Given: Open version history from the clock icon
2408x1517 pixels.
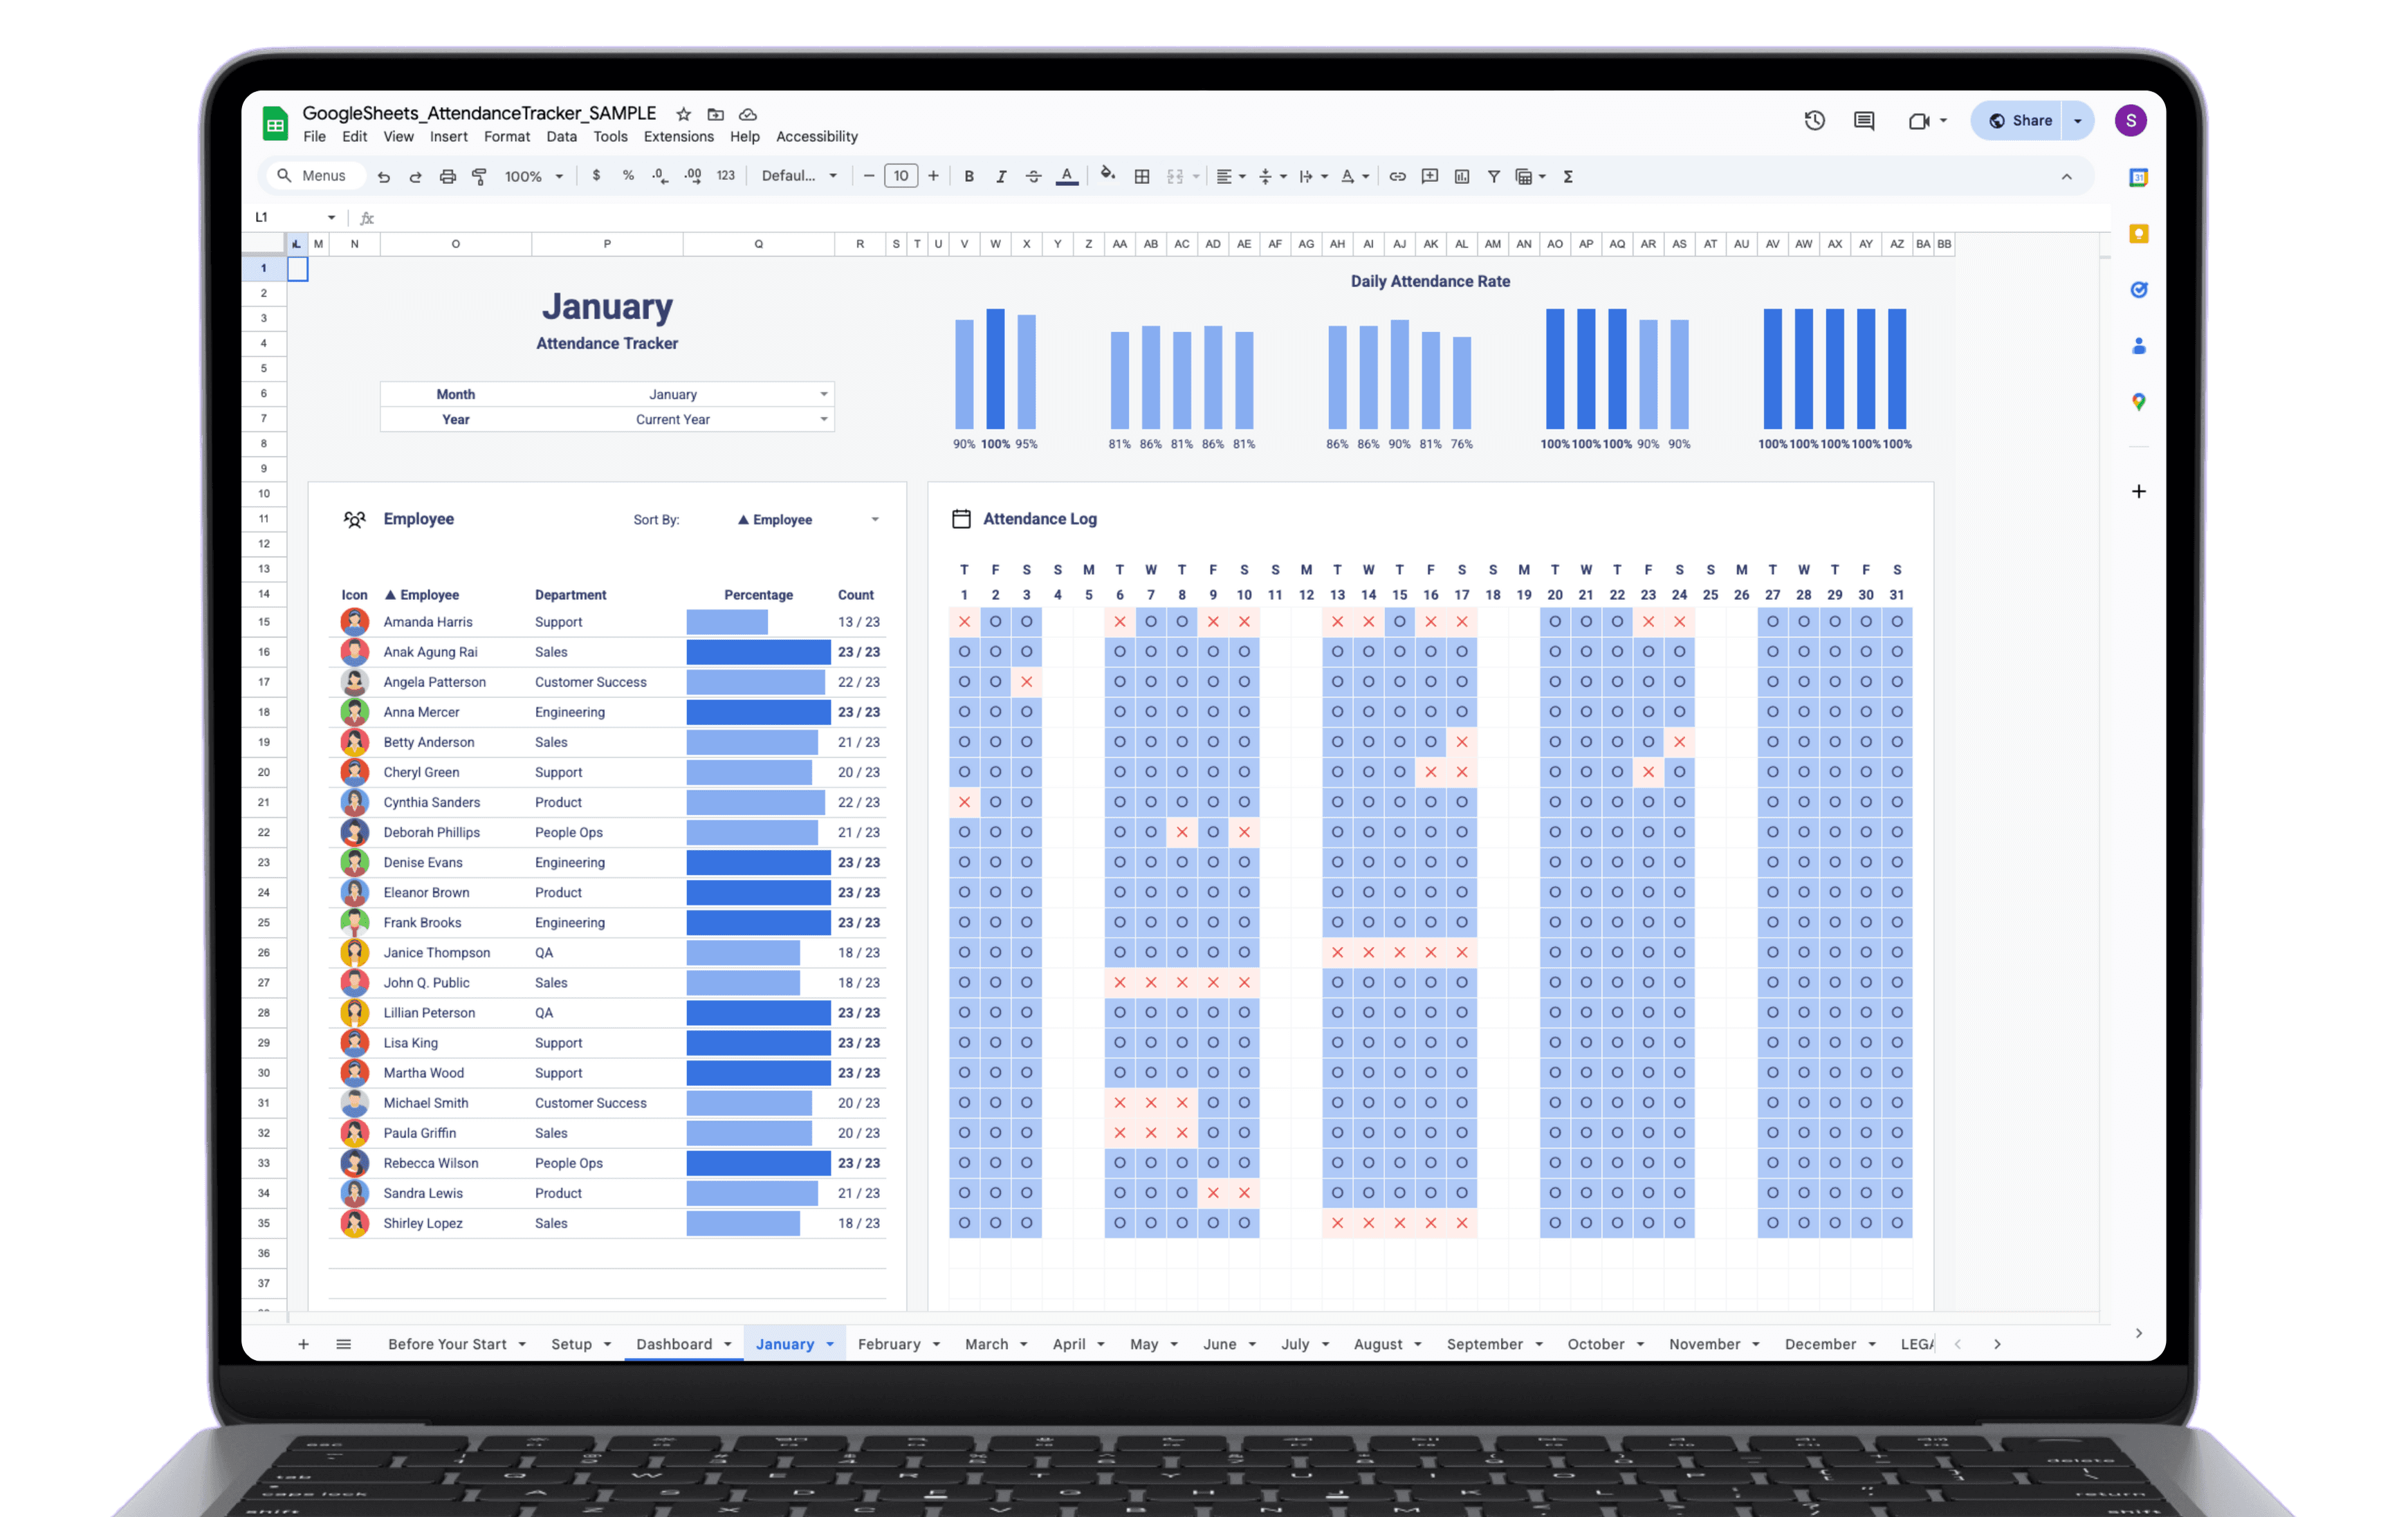Looking at the screenshot, I should [1814, 120].
